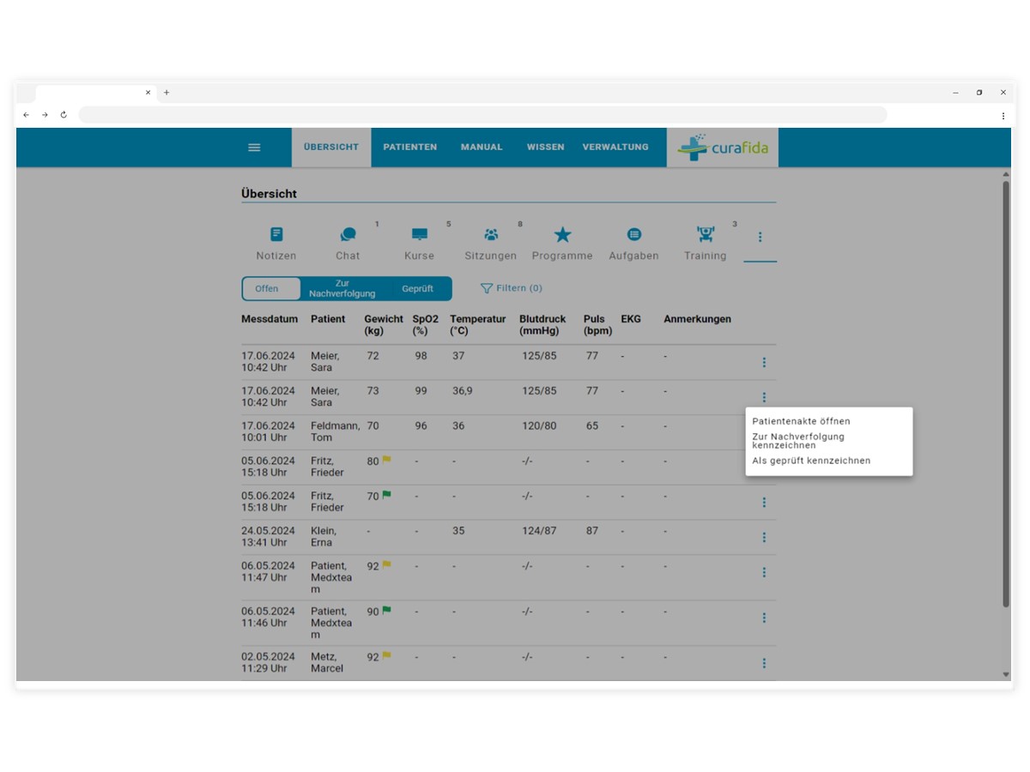Switch to ÜBERSICHT tab
The height and width of the screenshot is (772, 1030).
[x=331, y=148]
